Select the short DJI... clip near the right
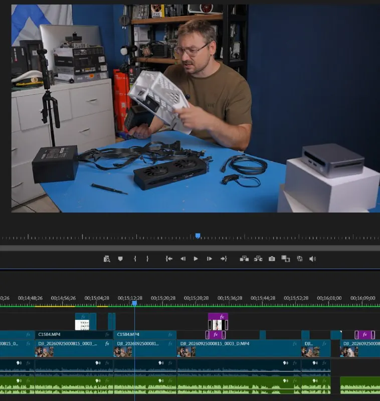This screenshot has height=401, width=380. pos(316,348)
